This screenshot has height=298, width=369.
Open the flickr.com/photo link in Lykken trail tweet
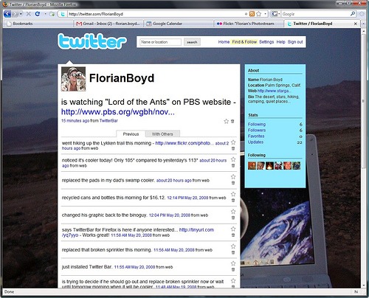click(184, 143)
